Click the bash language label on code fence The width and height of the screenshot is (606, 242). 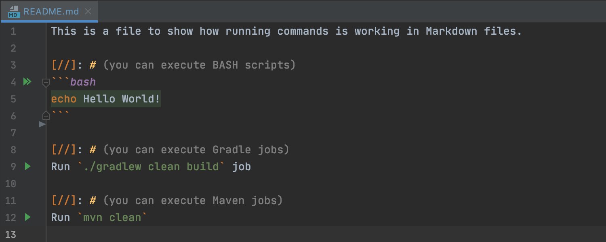coord(83,82)
